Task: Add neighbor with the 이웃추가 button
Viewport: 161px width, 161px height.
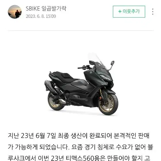Action: pos(129,12)
